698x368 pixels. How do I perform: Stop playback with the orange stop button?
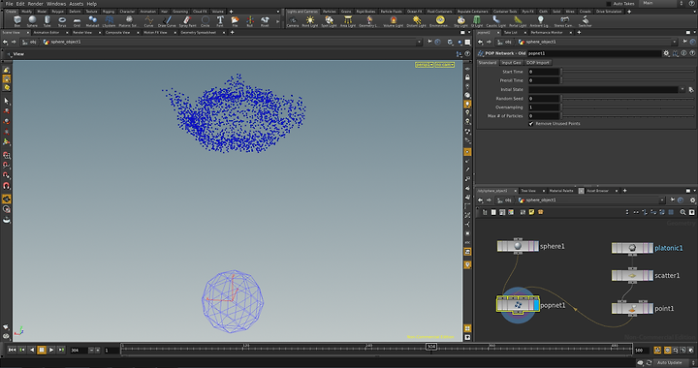point(42,351)
